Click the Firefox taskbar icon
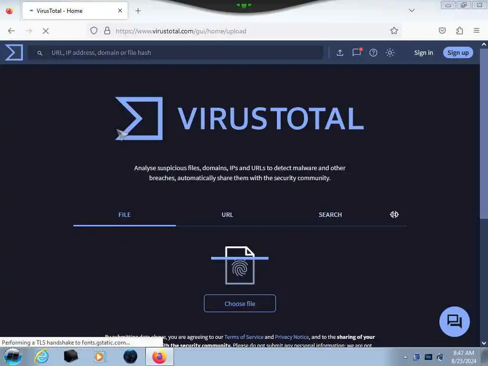 tap(159, 356)
